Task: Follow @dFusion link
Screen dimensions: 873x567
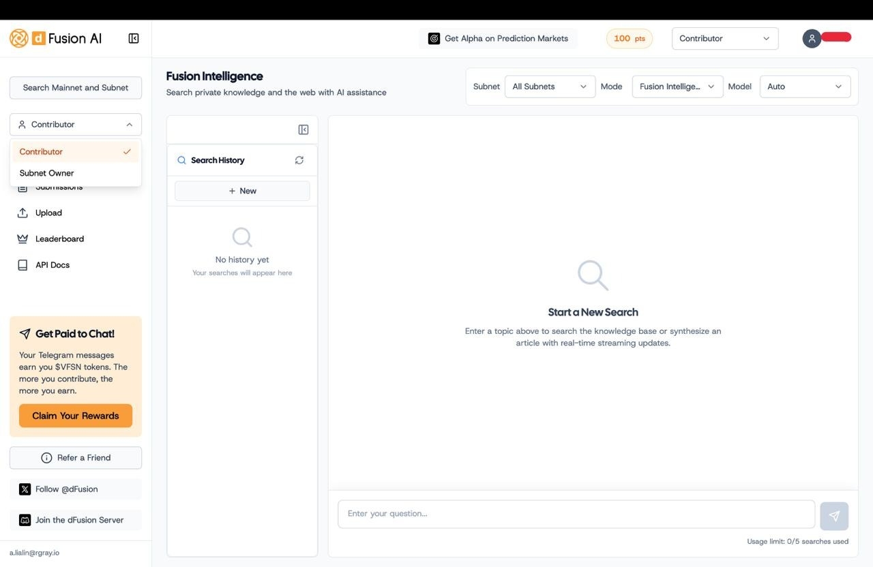Action: pos(76,489)
